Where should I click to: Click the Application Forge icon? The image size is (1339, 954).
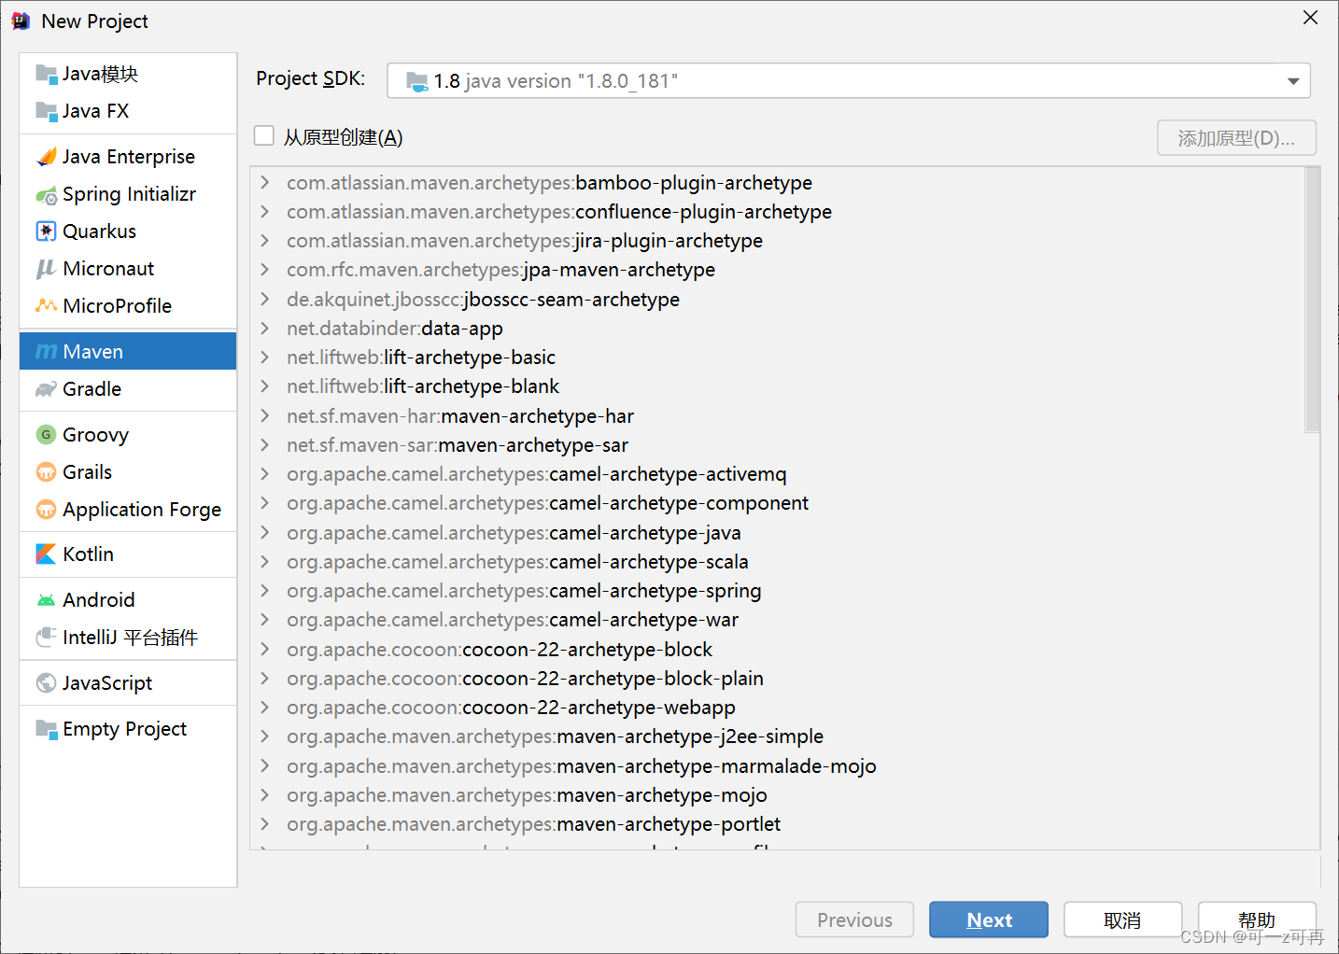tap(46, 510)
